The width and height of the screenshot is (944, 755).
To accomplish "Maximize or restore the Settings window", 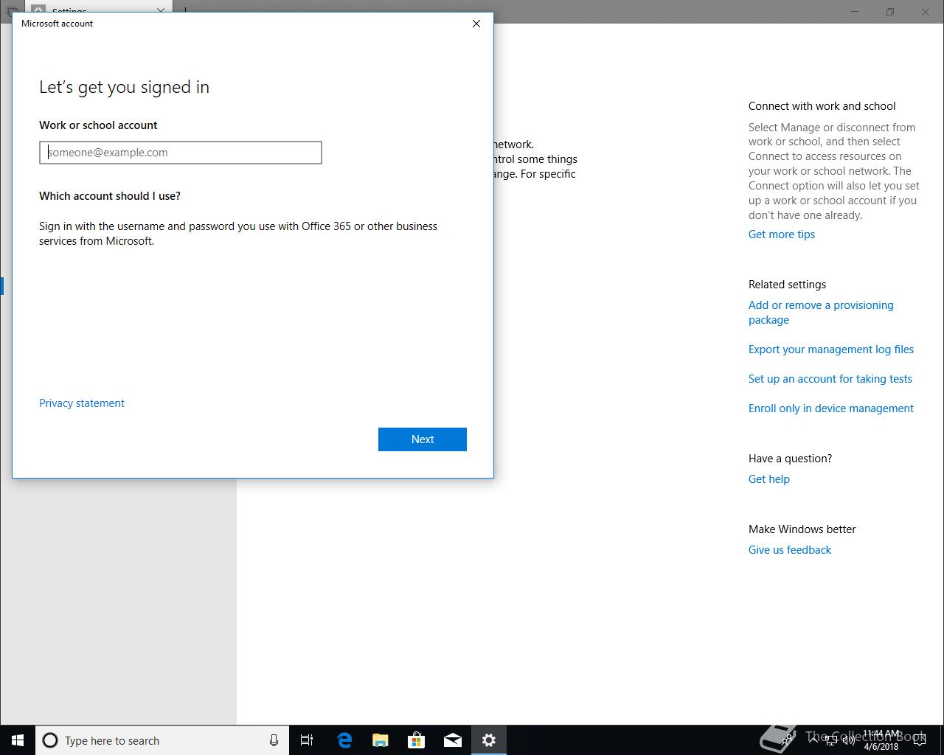I will [890, 12].
